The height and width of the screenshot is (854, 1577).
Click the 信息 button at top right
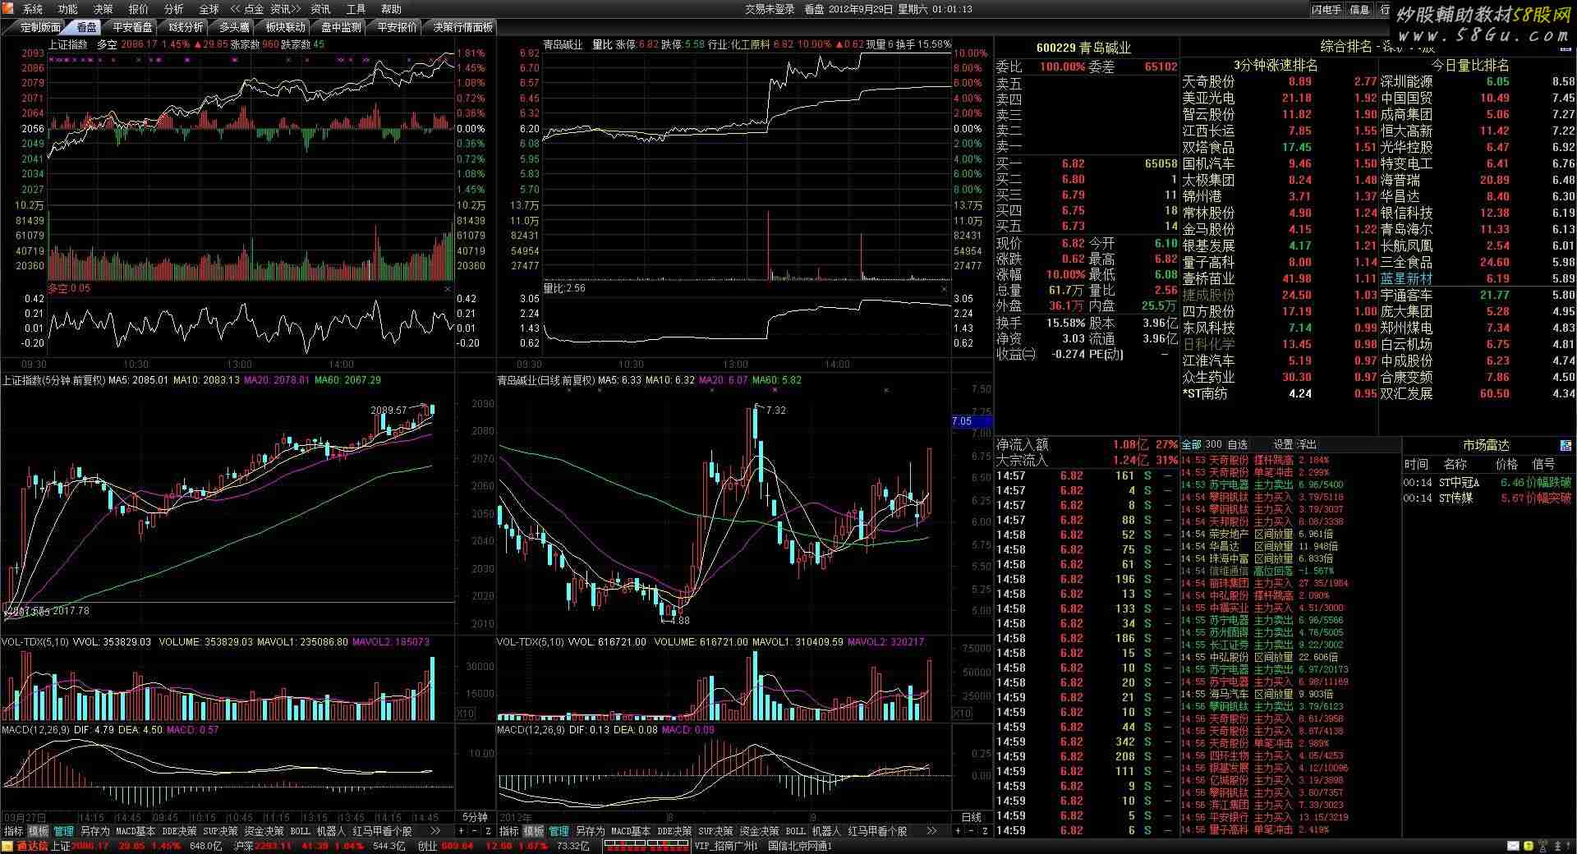coord(1359,10)
